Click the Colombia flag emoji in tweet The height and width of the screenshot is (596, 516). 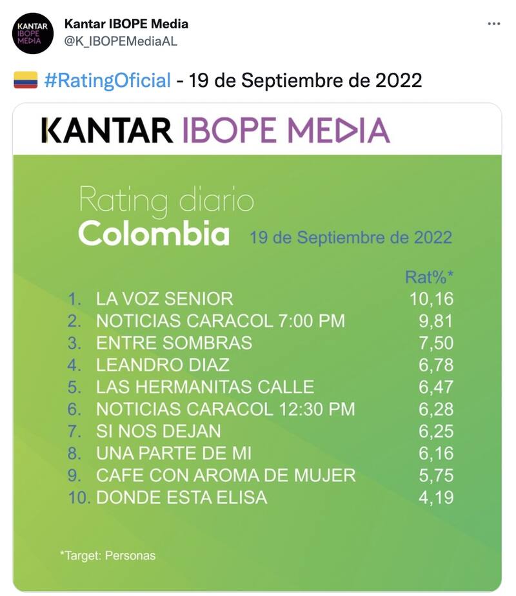[x=26, y=81]
